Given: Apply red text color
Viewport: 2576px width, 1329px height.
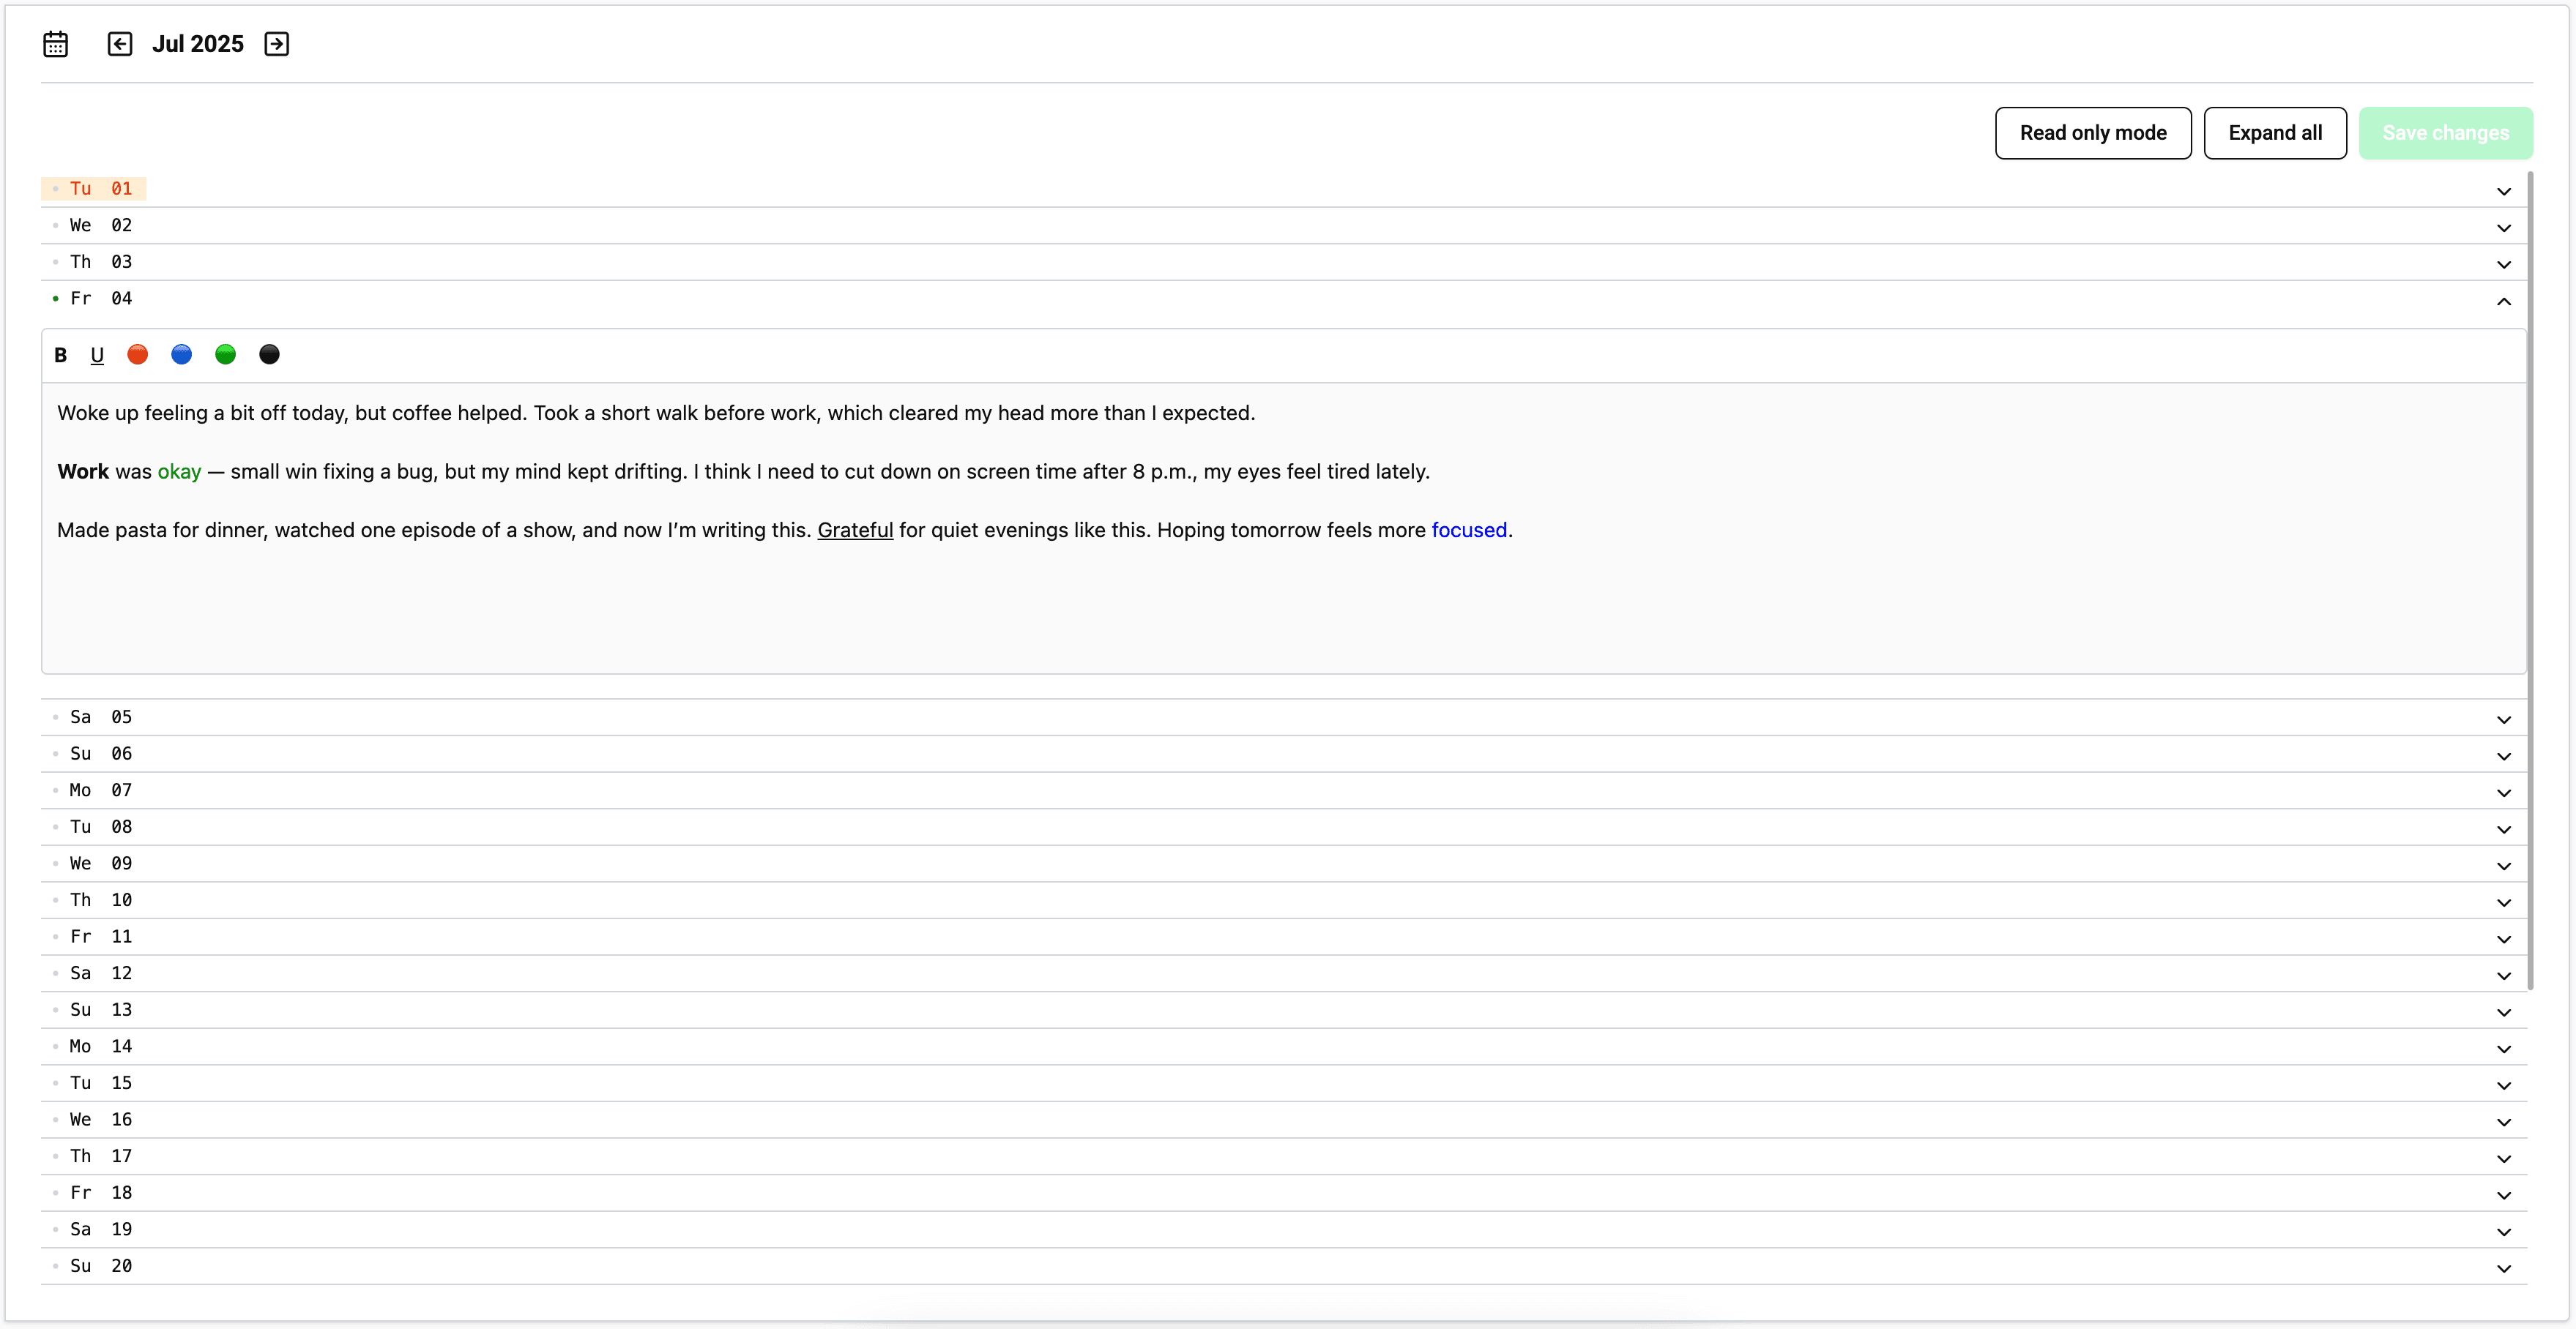Looking at the screenshot, I should [x=138, y=355].
